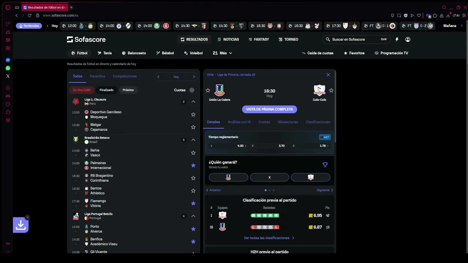
Task: Favorite the Bahia vs Vasco match
Action: [193, 153]
